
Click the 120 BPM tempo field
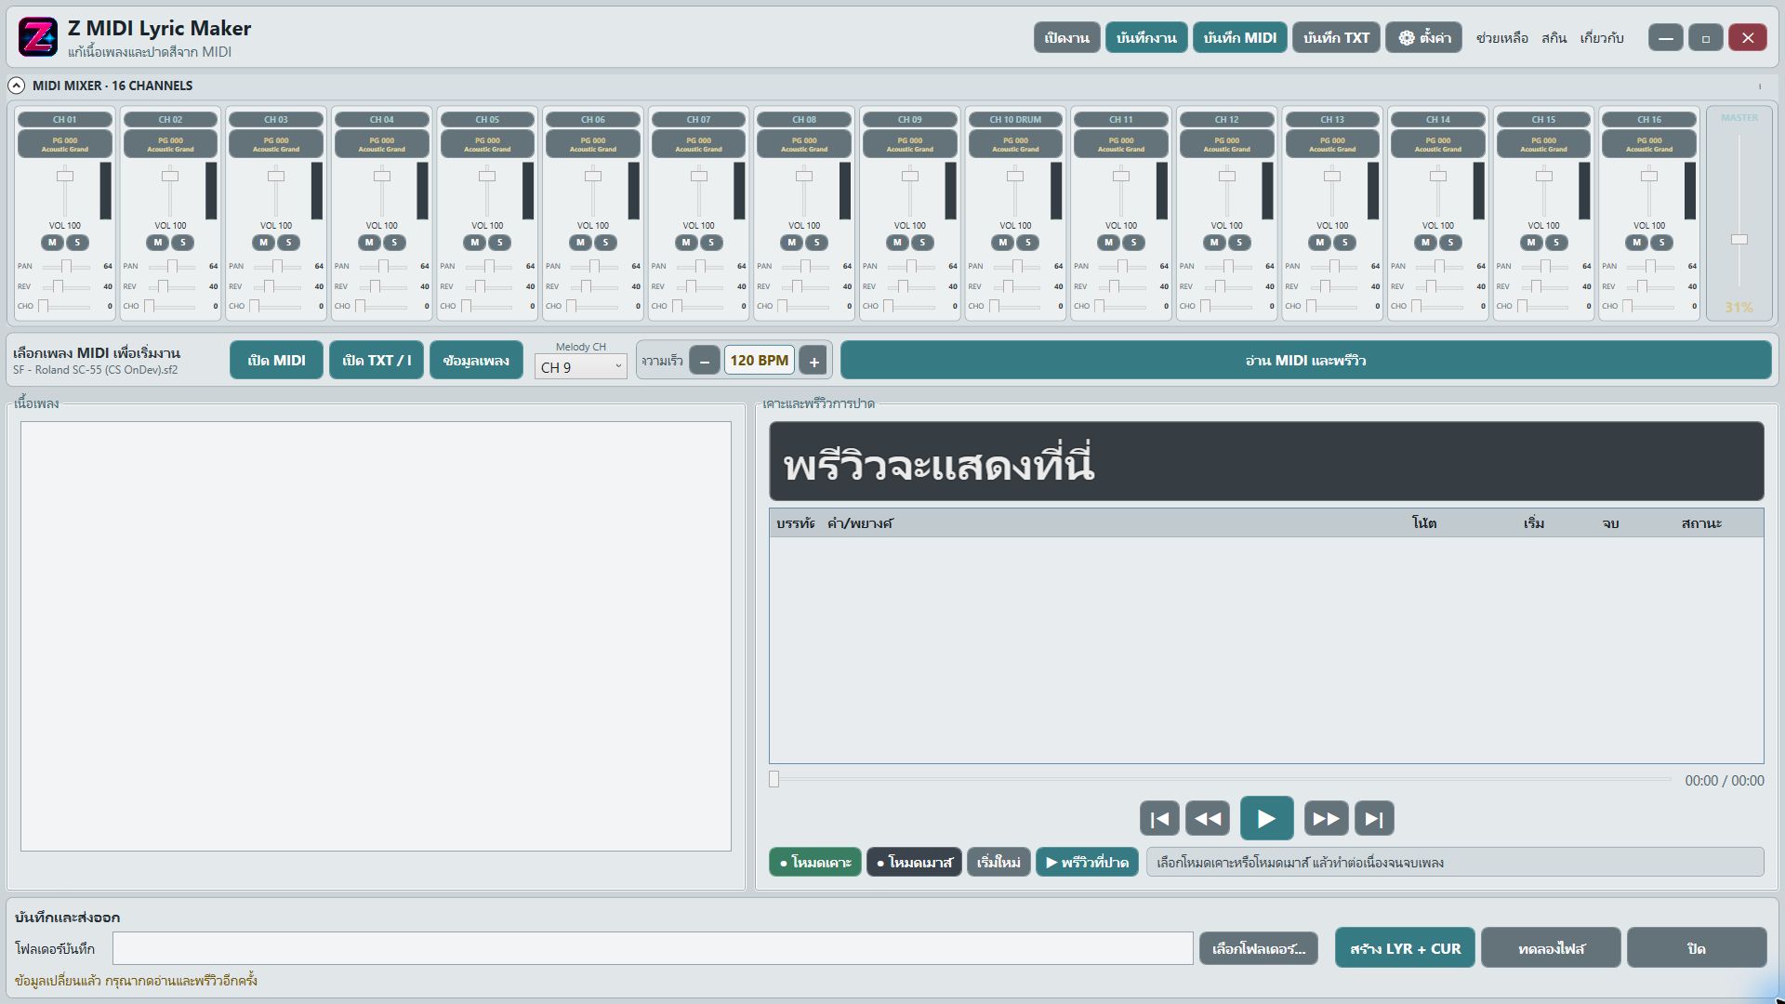click(759, 361)
